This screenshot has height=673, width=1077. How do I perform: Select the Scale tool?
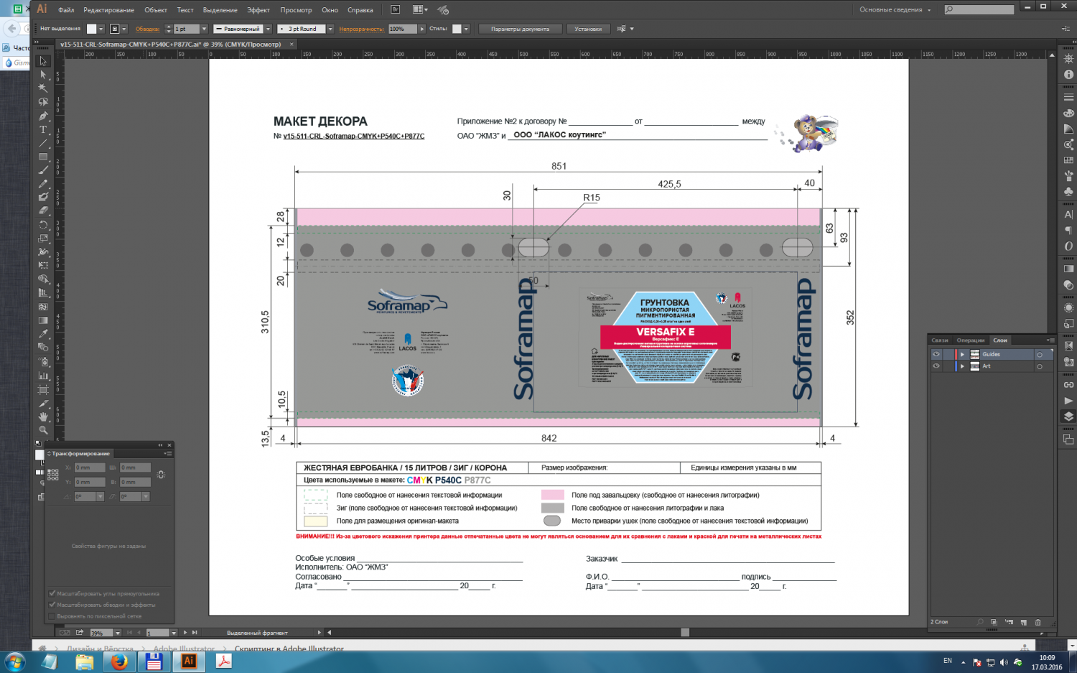43,238
